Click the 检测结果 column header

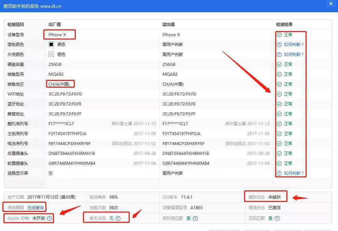[x=284, y=25]
